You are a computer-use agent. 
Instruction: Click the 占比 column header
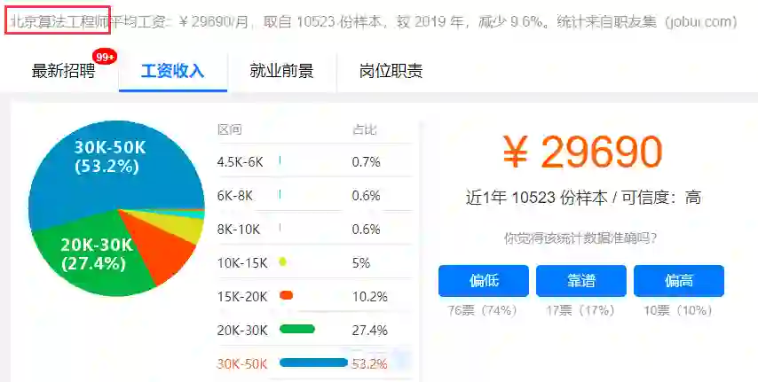click(365, 130)
